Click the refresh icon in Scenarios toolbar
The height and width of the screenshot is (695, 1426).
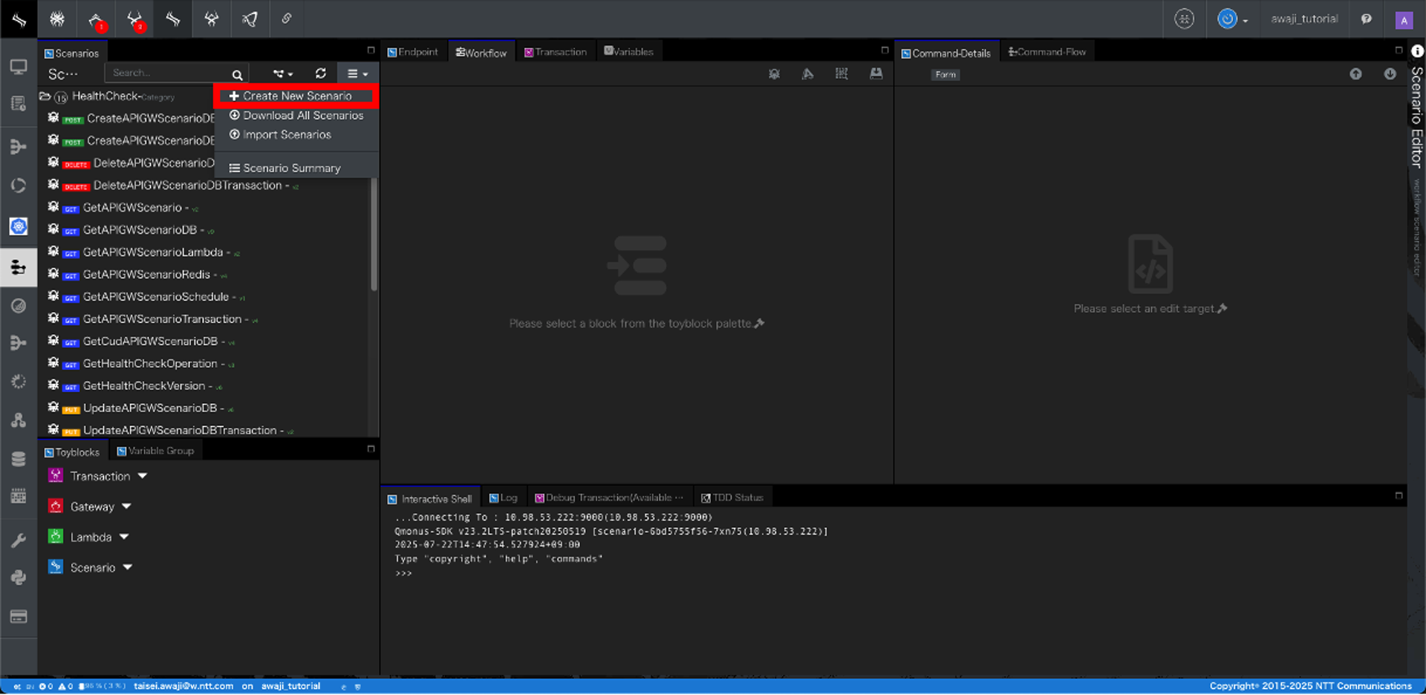pos(320,74)
